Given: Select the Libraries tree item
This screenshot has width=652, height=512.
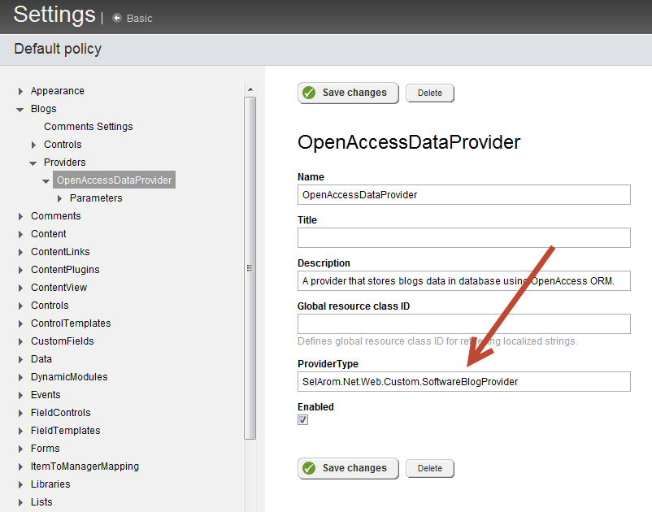Looking at the screenshot, I should pyautogui.click(x=50, y=484).
